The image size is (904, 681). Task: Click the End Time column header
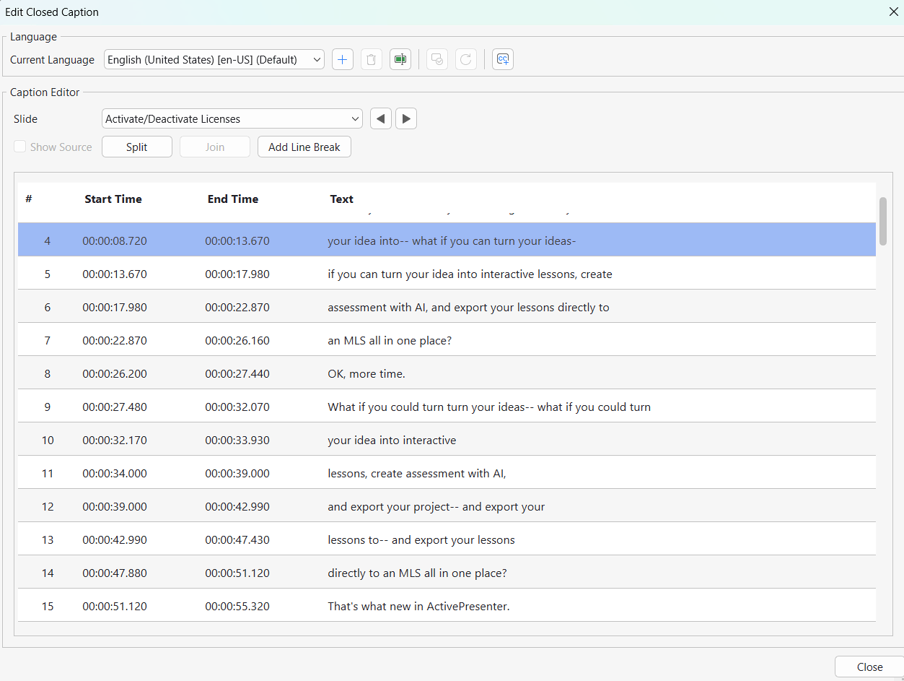[x=233, y=199]
